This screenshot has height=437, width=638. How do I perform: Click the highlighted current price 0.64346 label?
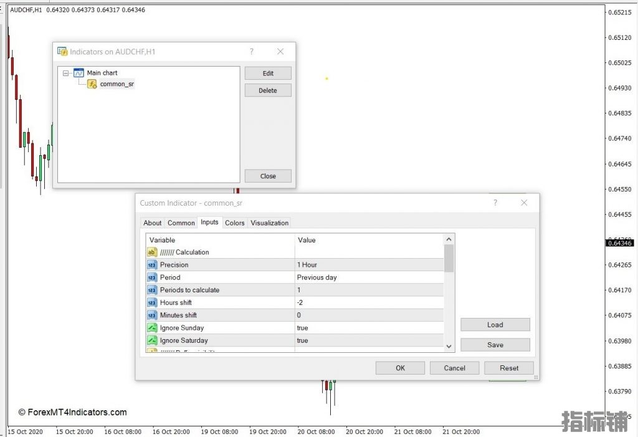coord(620,243)
